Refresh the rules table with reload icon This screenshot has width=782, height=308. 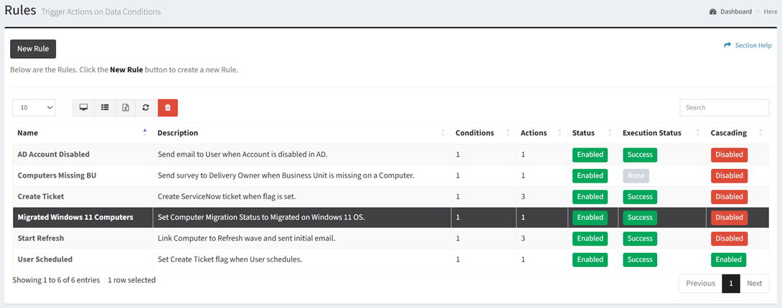tap(146, 107)
